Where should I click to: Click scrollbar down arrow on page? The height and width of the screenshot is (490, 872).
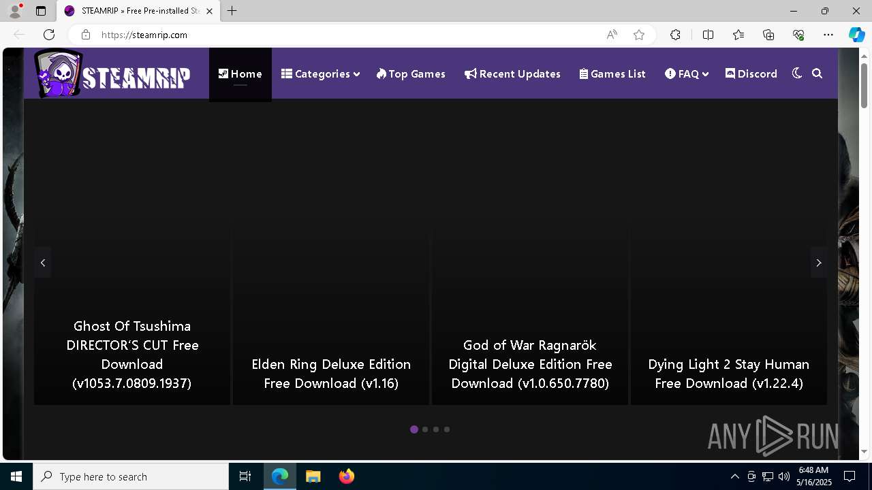(x=864, y=451)
